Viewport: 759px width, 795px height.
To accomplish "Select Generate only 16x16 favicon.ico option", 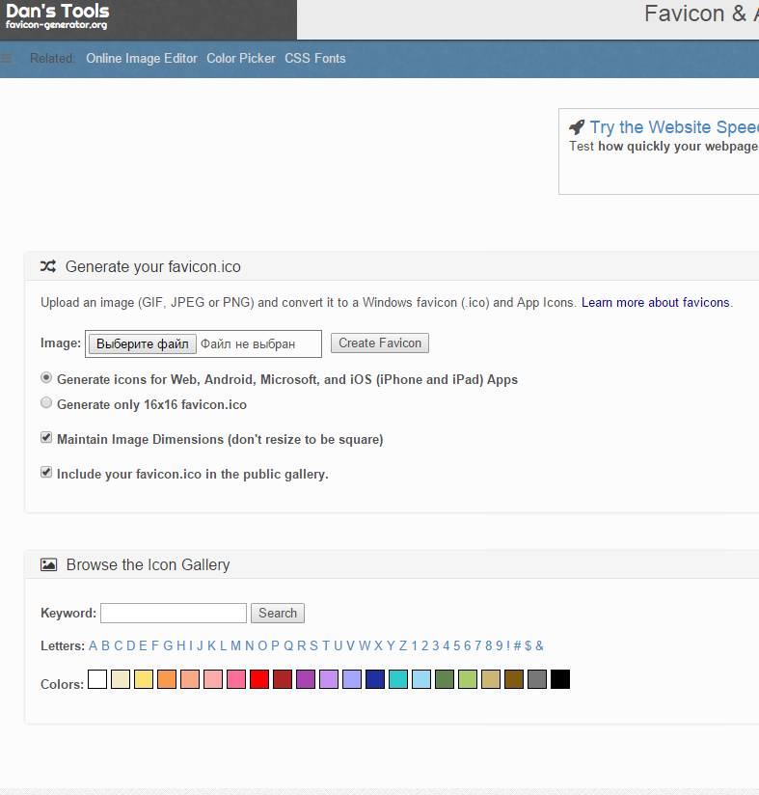I will coord(46,403).
